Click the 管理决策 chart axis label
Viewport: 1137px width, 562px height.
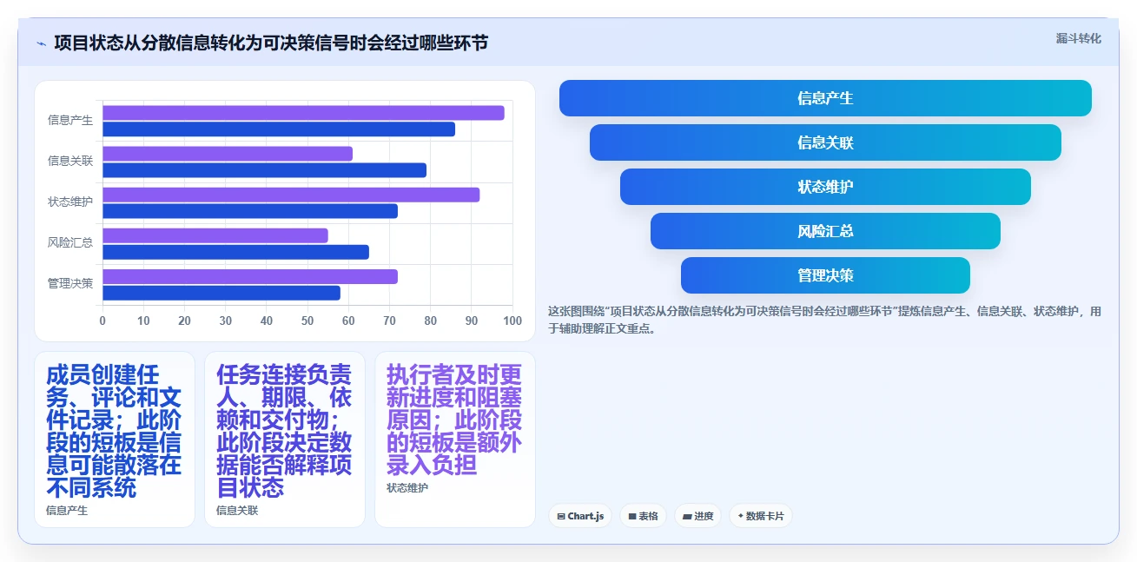coord(70,284)
